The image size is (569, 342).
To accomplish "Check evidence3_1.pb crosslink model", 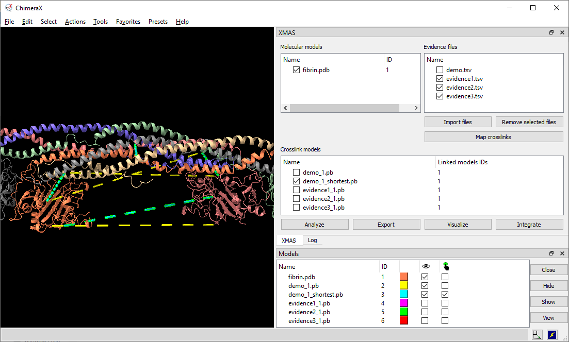I will point(296,207).
